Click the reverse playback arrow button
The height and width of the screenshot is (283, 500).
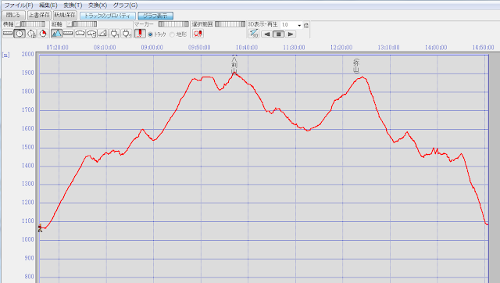[267, 34]
